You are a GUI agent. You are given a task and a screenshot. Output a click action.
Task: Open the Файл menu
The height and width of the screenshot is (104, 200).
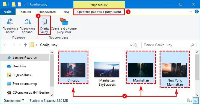coord(8,12)
